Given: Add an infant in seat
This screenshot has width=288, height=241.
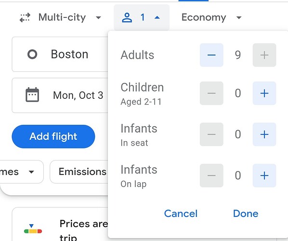Looking at the screenshot, I should click(x=264, y=134).
